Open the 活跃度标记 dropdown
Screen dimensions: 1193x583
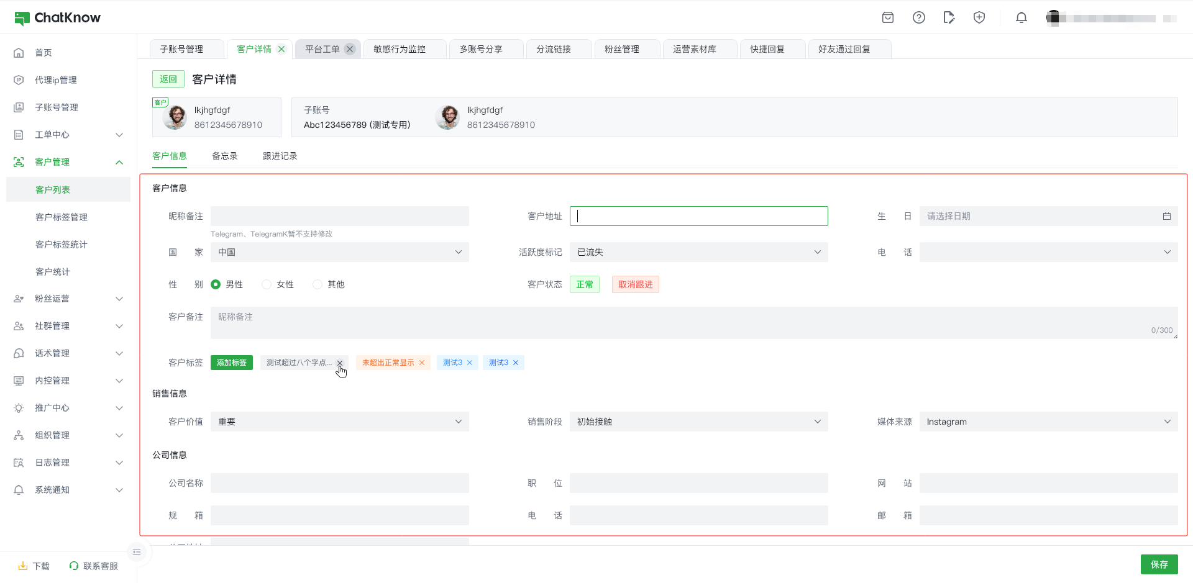[x=698, y=252]
